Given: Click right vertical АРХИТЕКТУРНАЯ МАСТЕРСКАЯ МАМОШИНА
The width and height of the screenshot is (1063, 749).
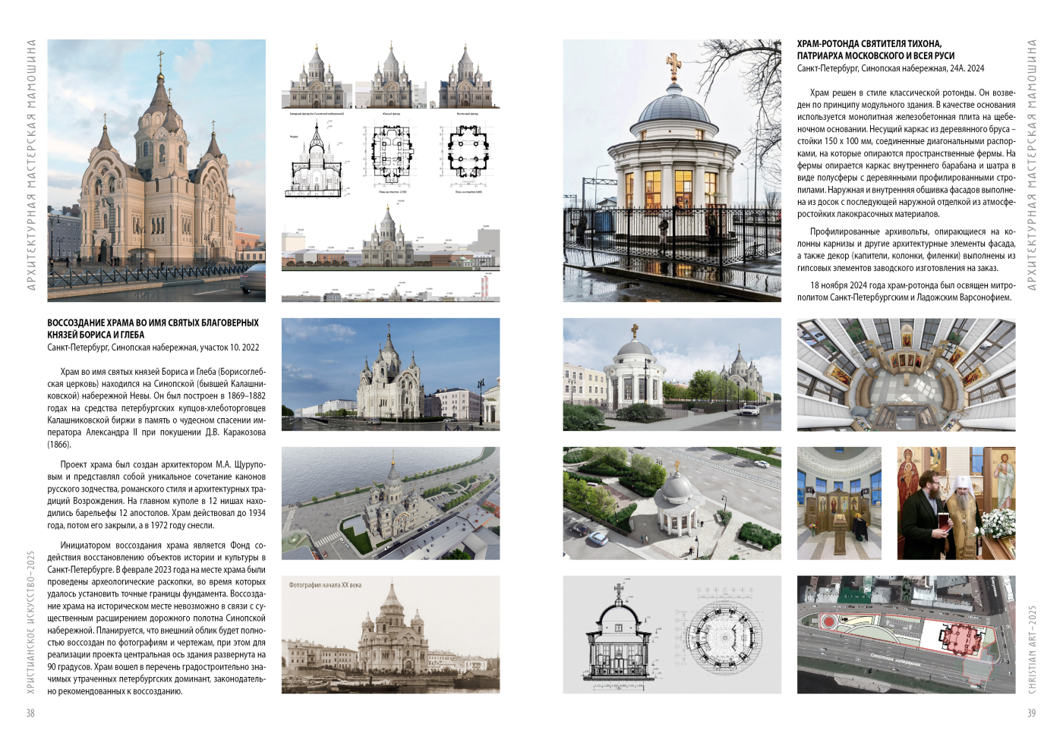Looking at the screenshot, I should tap(1032, 165).
